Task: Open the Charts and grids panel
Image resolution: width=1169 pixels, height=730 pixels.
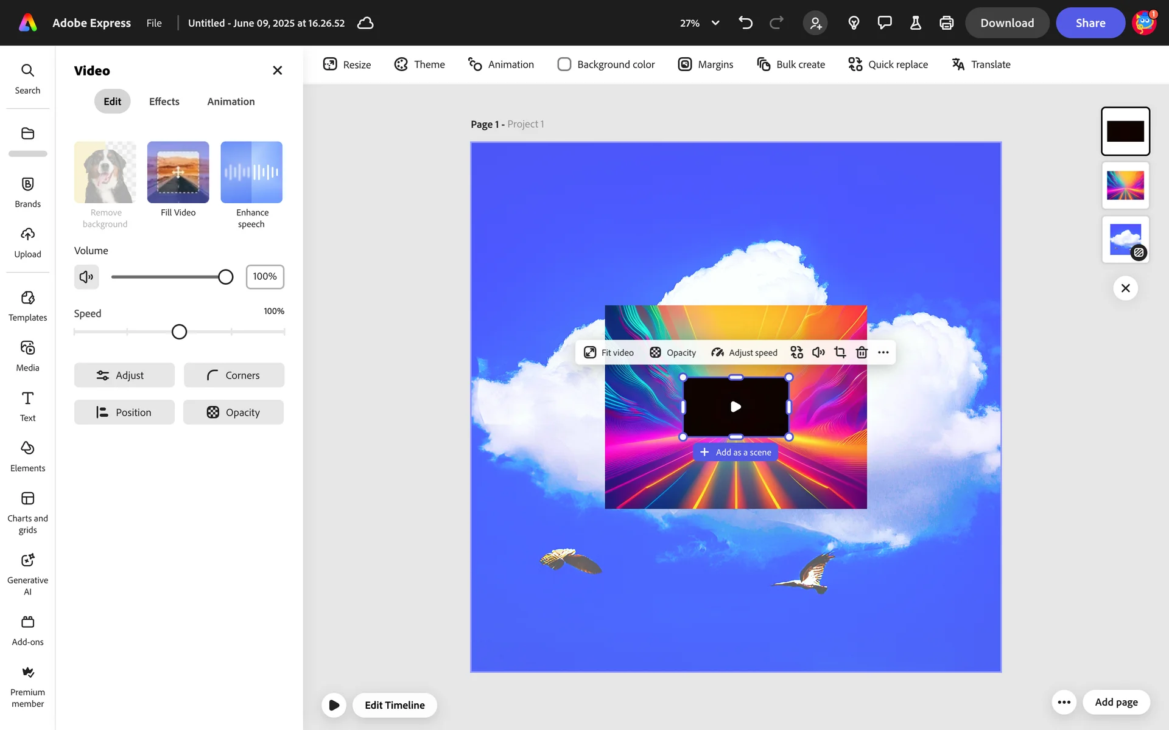Action: [x=27, y=512]
